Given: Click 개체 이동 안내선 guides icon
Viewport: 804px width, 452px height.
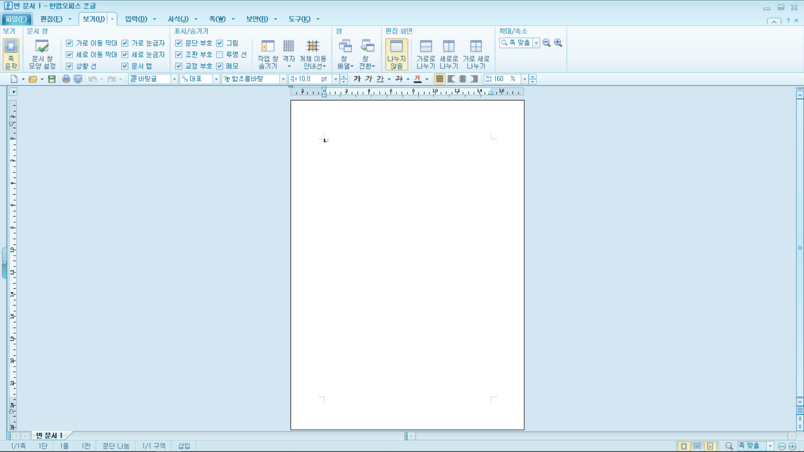Looking at the screenshot, I should (313, 54).
